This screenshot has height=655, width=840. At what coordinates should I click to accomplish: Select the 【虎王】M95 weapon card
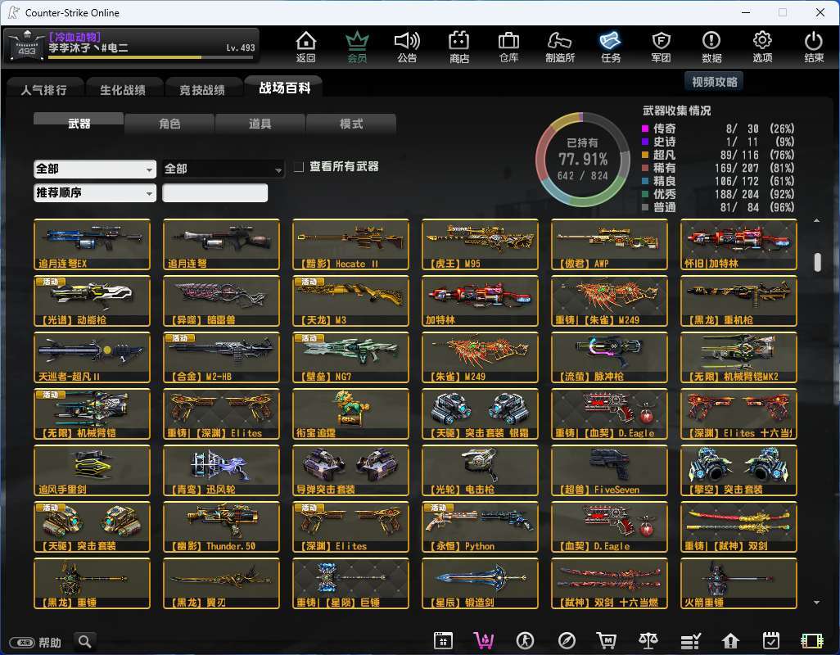point(480,244)
